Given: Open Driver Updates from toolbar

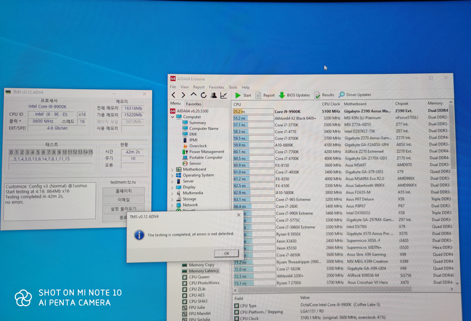Looking at the screenshot, I should pyautogui.click(x=355, y=95).
